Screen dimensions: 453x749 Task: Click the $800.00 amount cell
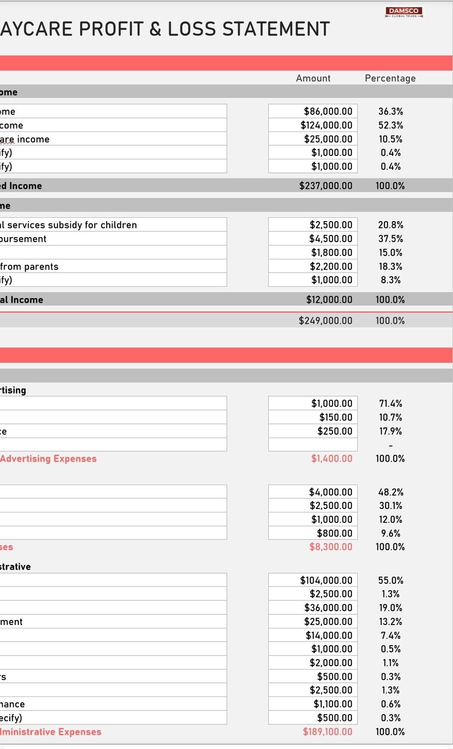pos(313,533)
